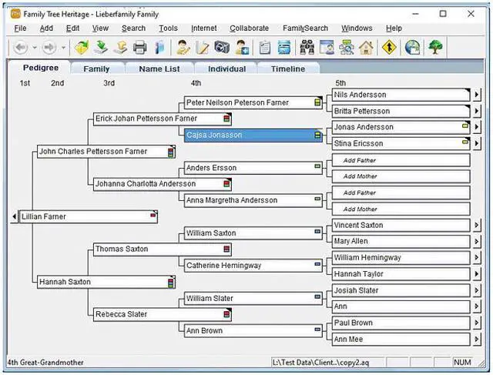Viewport: 493px width, 375px height.
Task: Open the FamilySearch menu
Action: pos(305,28)
